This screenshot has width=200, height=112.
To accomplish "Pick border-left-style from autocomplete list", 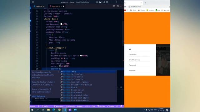I will click(88, 79).
